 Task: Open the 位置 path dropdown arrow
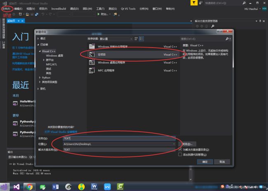(x=174, y=144)
